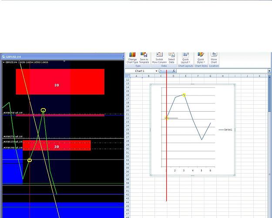Click the Location group label
Image resolution: width=272 pixels, height=218 pixels.
pos(214,66)
